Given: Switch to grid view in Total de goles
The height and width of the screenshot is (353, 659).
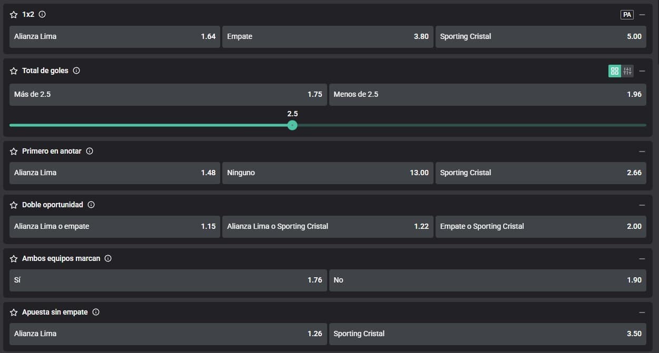Looking at the screenshot, I should point(614,71).
